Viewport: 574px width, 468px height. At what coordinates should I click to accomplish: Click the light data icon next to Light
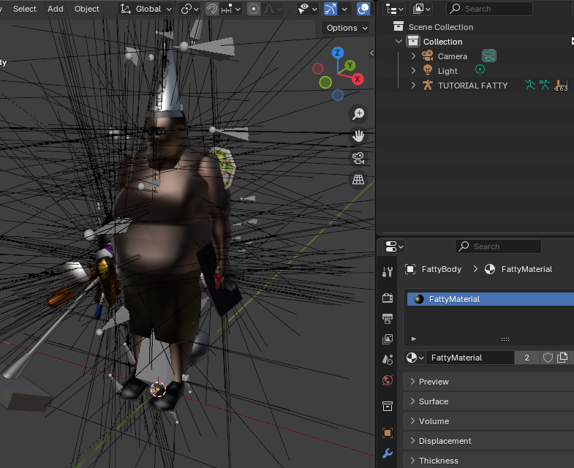[480, 69]
